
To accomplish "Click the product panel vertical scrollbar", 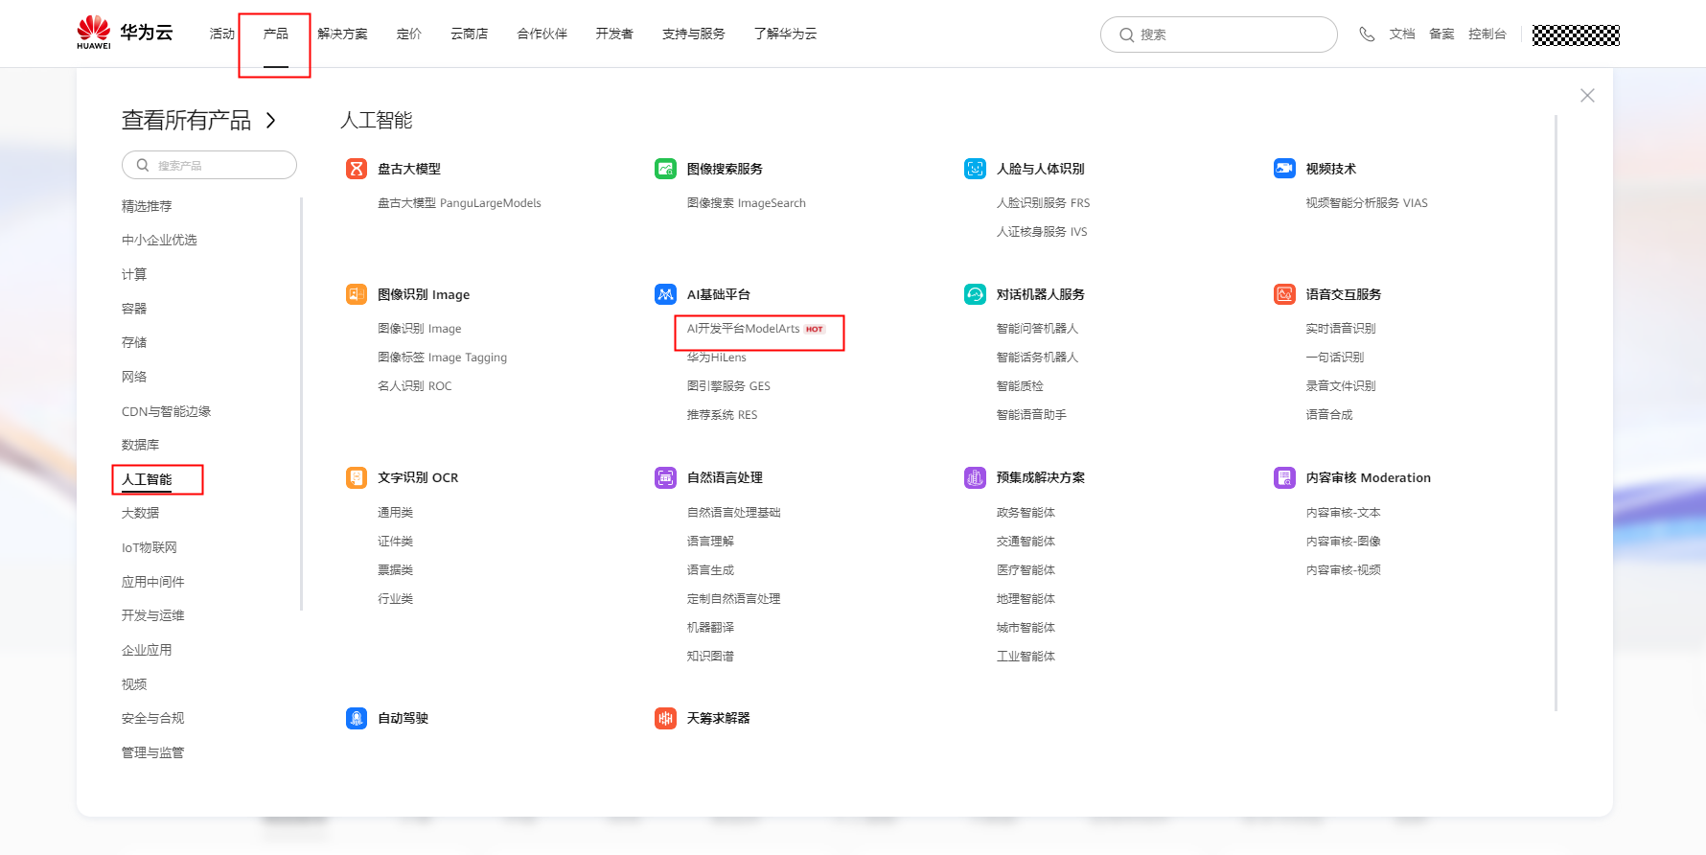I will coord(1556,412).
